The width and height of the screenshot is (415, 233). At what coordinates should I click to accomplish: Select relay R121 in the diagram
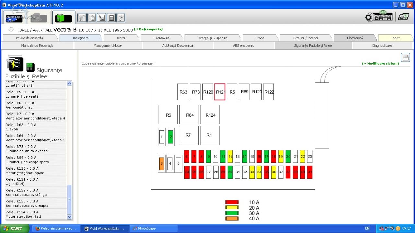point(220,92)
